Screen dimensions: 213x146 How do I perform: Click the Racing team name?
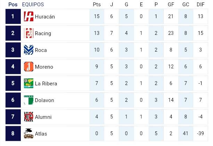(x=43, y=33)
